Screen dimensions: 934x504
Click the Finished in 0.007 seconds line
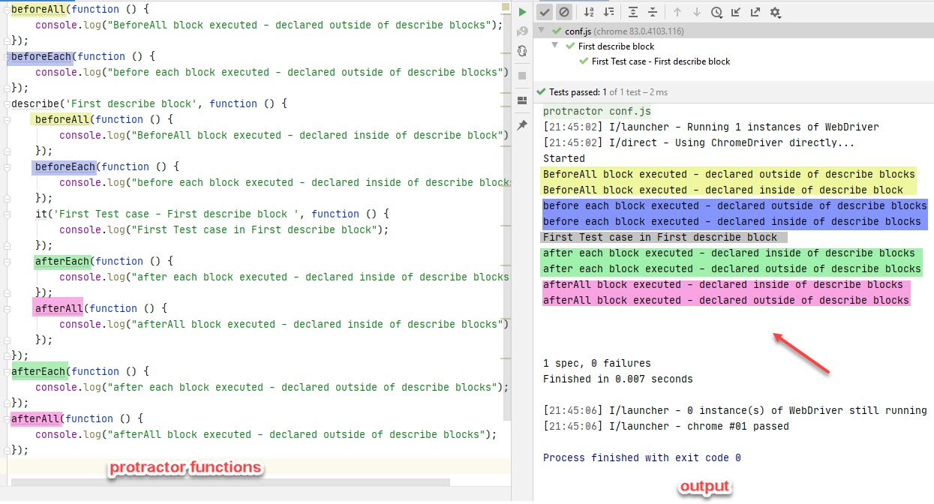point(618,379)
